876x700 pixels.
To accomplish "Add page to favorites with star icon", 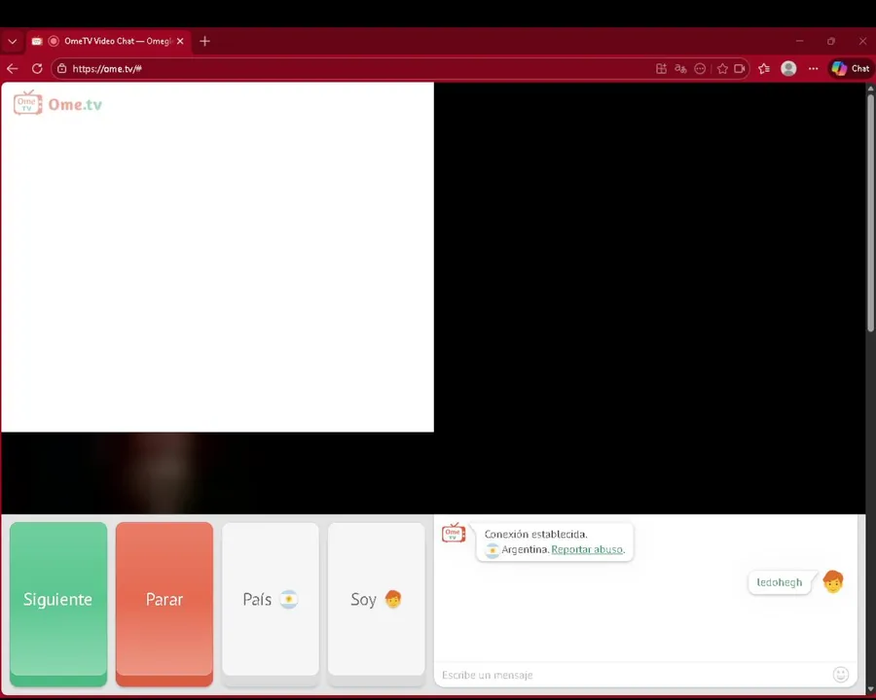I will [x=722, y=69].
